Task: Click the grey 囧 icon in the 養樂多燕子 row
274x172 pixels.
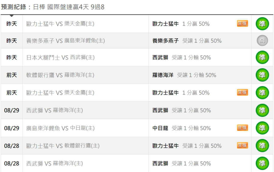Action: [x=262, y=40]
